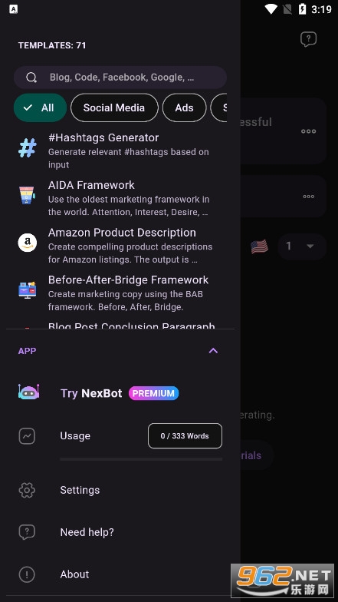This screenshot has width=338, height=602.
Task: Enable the Social Media filter chip
Action: 114,107
